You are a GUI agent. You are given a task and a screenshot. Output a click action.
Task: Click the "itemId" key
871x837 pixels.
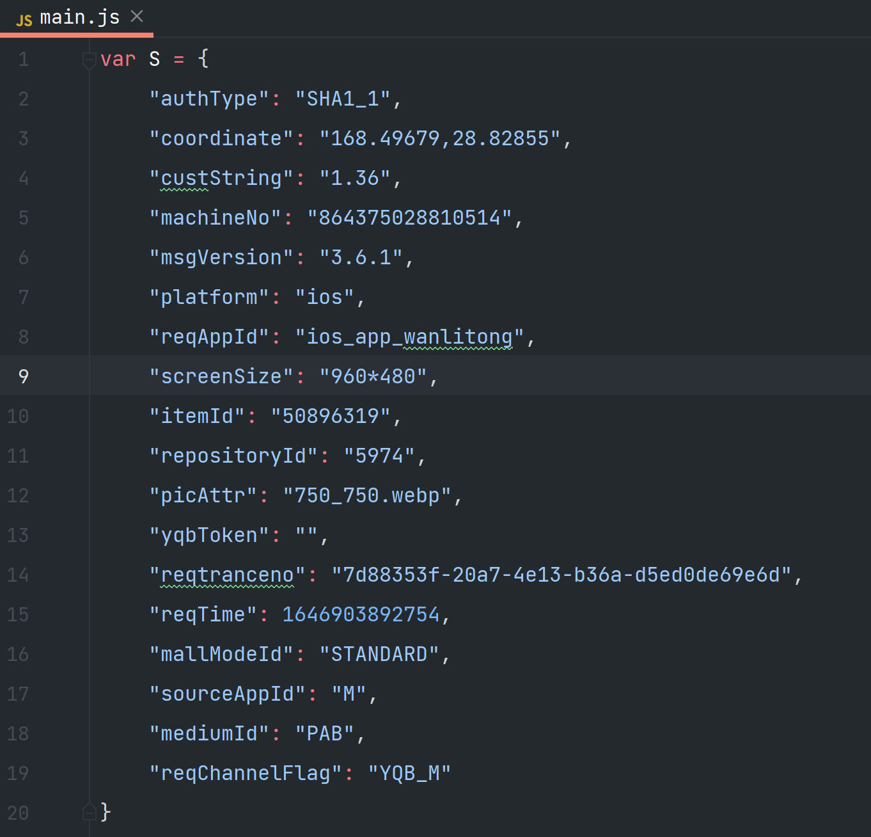coord(197,417)
